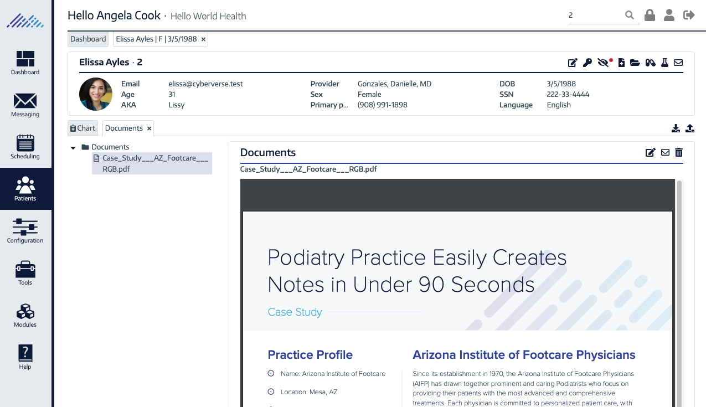Click the download icon above documents
Viewport: 706px width, 407px height.
pyautogui.click(x=676, y=128)
